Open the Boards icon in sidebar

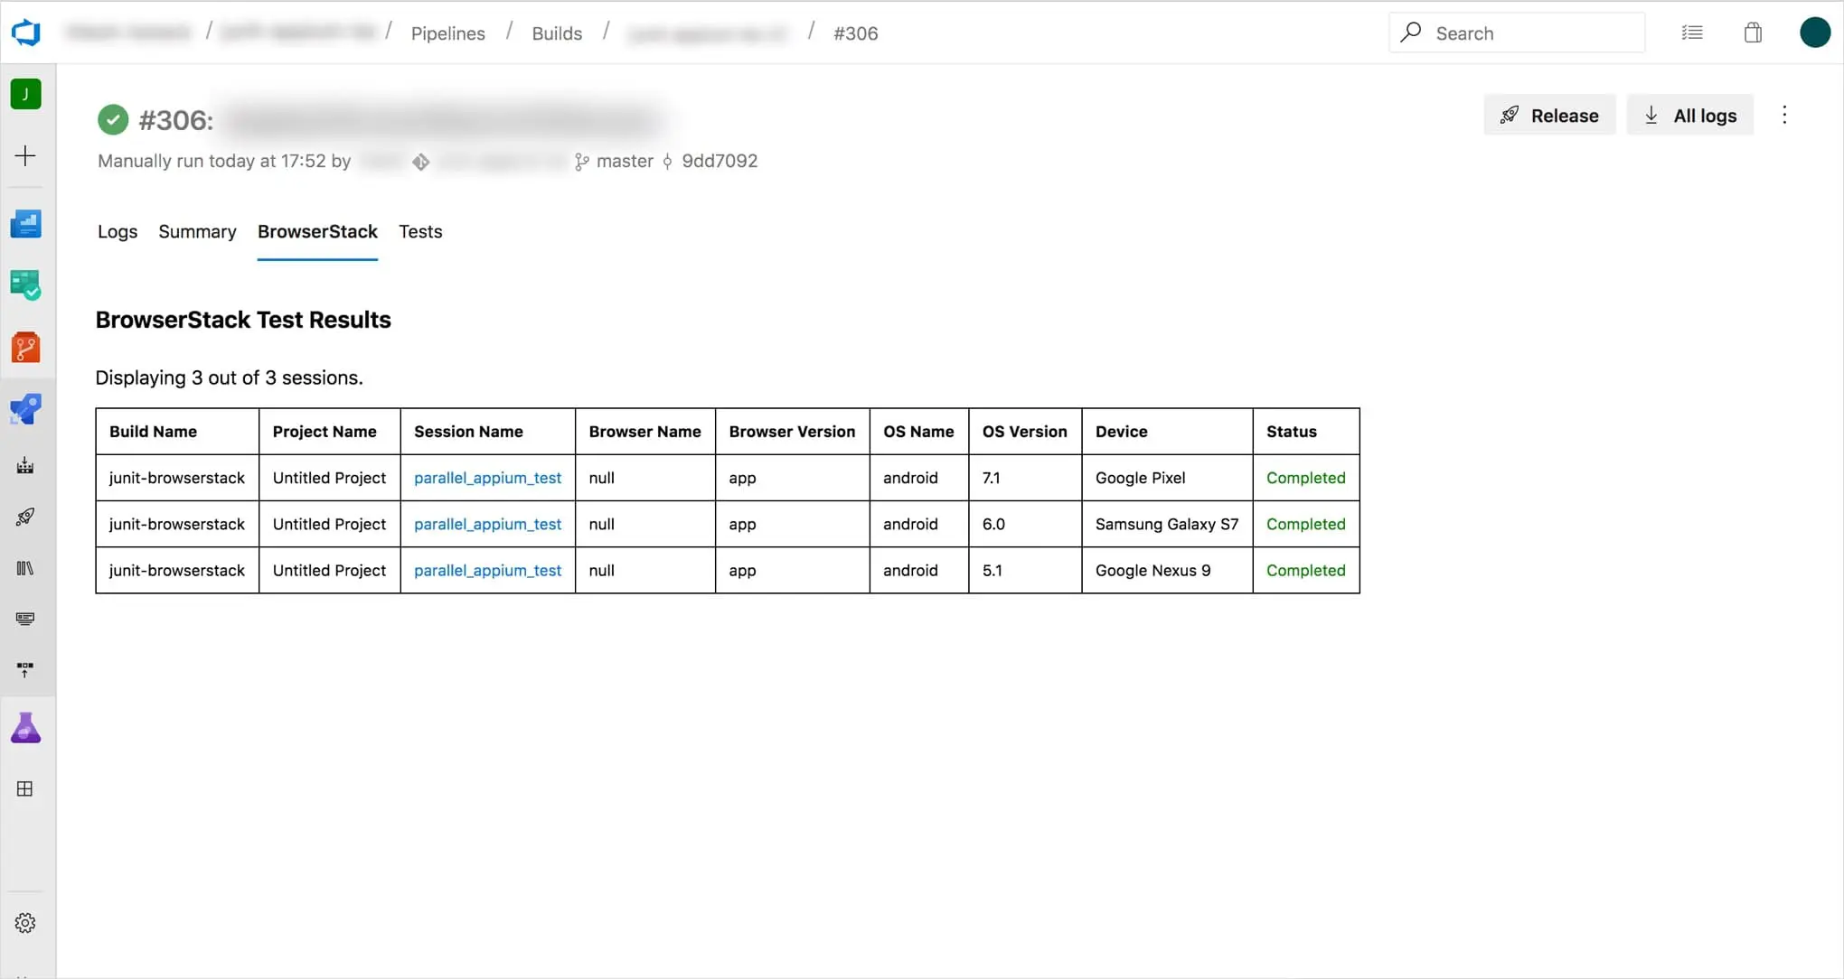(x=25, y=284)
